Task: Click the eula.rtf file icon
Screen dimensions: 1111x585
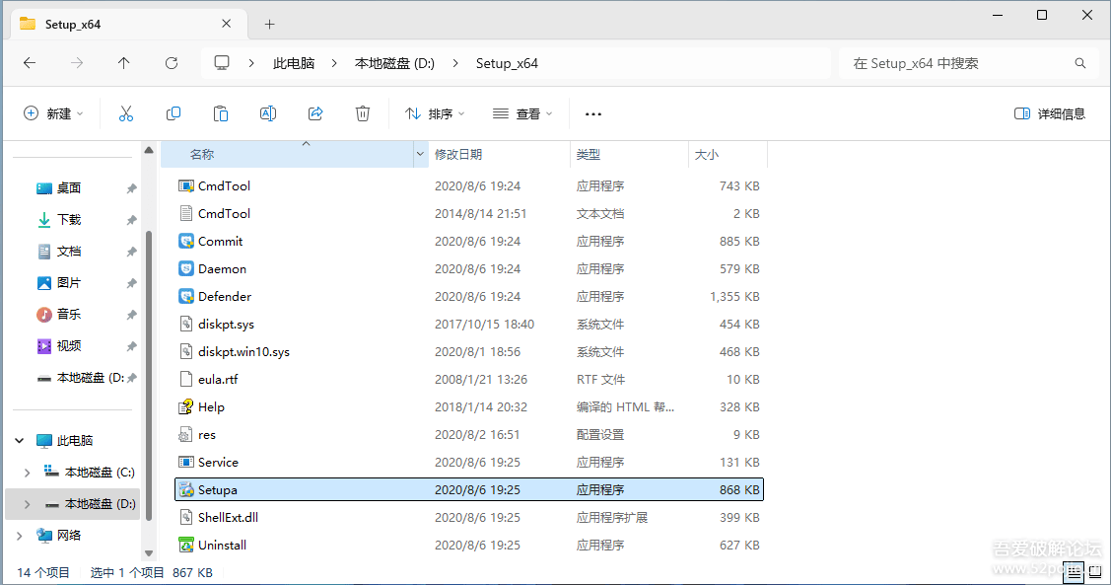Action: click(x=185, y=380)
